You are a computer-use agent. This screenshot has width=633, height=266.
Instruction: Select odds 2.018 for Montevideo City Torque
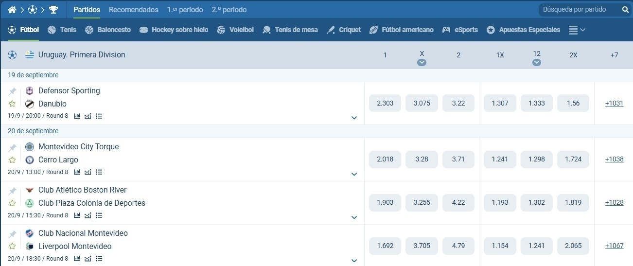[385, 159]
